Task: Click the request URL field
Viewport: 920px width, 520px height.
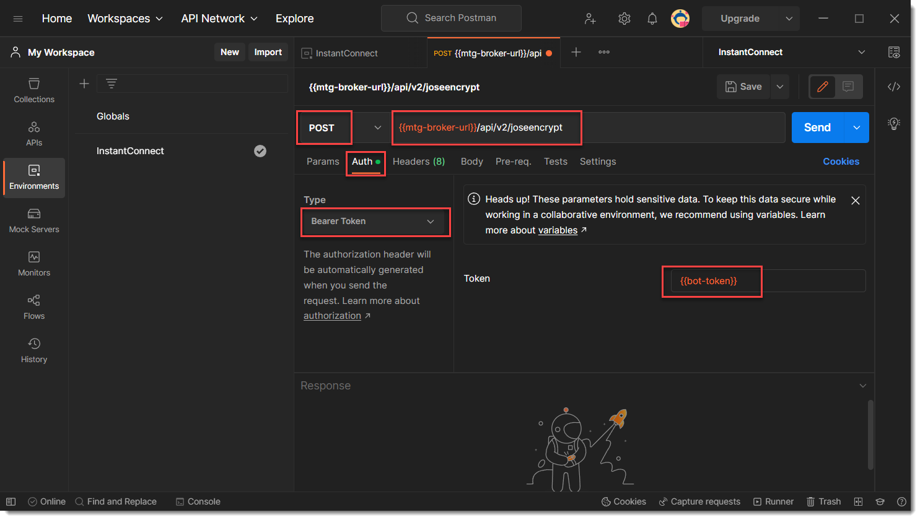Action: (x=588, y=128)
